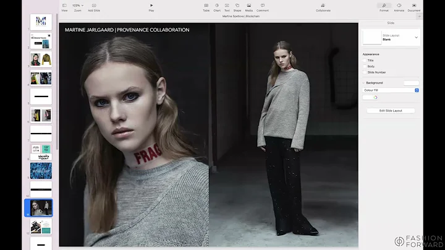Select the close-up portrait image on slide
Viewport: 445px width, 250px height.
[134, 135]
